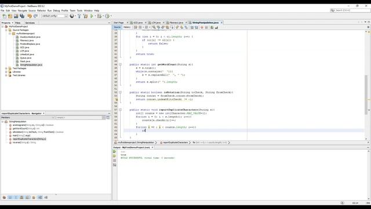Click the Build Project hammer icon
The height and width of the screenshot is (209, 371).
pyautogui.click(x=79, y=16)
